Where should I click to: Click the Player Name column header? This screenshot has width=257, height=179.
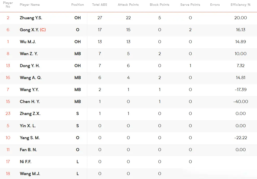pos(30,5)
